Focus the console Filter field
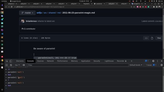164x92 pixels. click(78, 65)
